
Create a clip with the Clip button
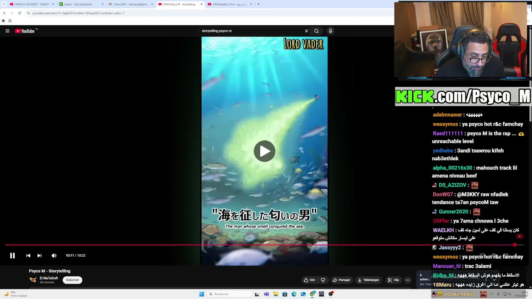[393, 280]
